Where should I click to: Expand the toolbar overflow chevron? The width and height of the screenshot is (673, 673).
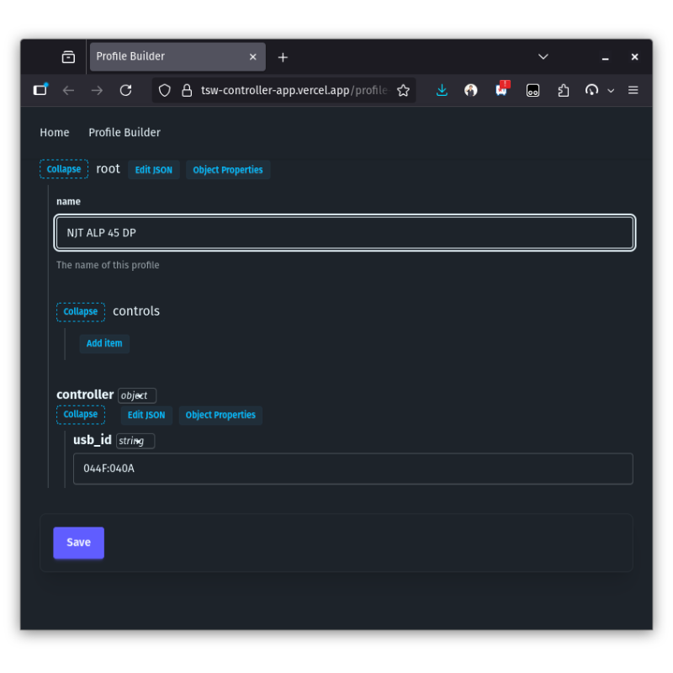(611, 91)
